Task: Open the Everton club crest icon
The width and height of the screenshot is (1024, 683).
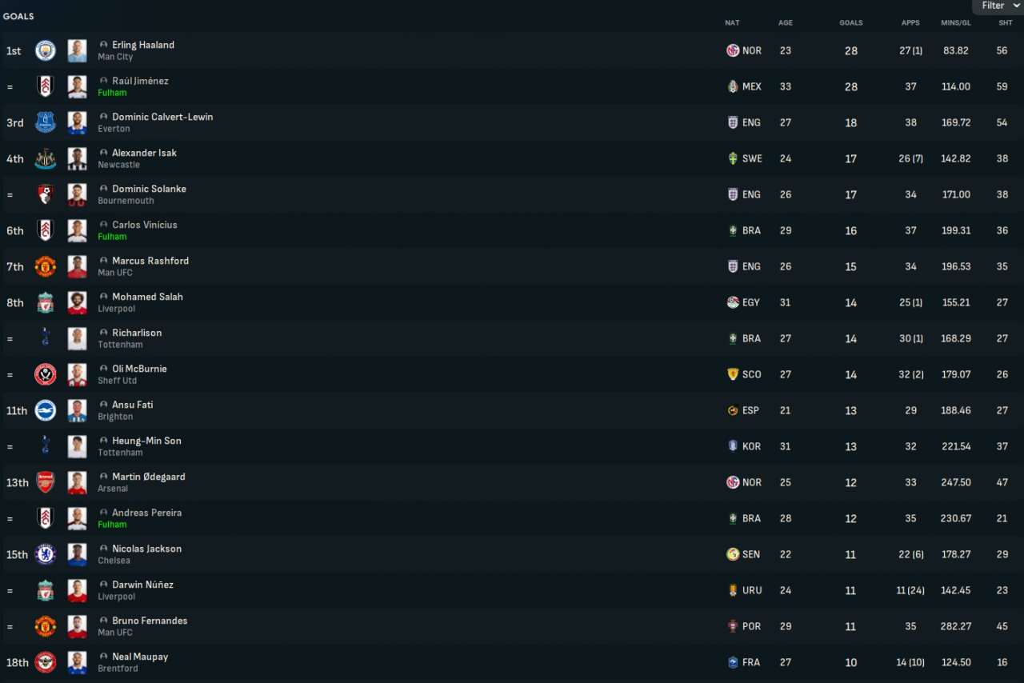Action: point(45,122)
